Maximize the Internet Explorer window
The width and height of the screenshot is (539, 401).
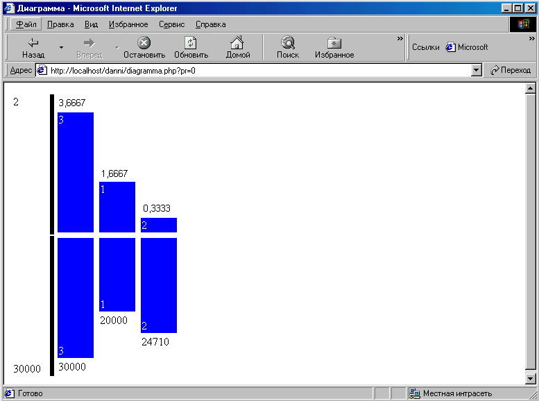[517, 8]
